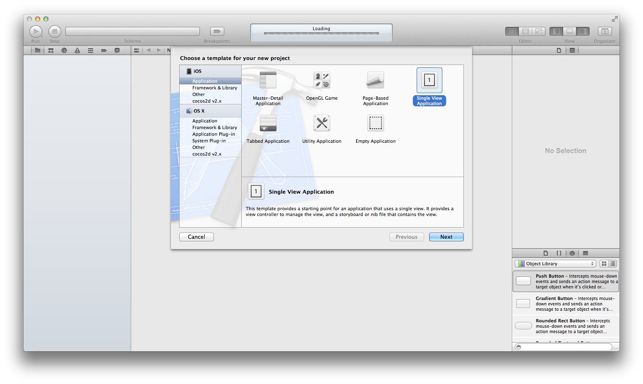Viewport: 643px width, 384px height.
Task: Show the Code Snippet library braces icon
Action: coord(559,253)
